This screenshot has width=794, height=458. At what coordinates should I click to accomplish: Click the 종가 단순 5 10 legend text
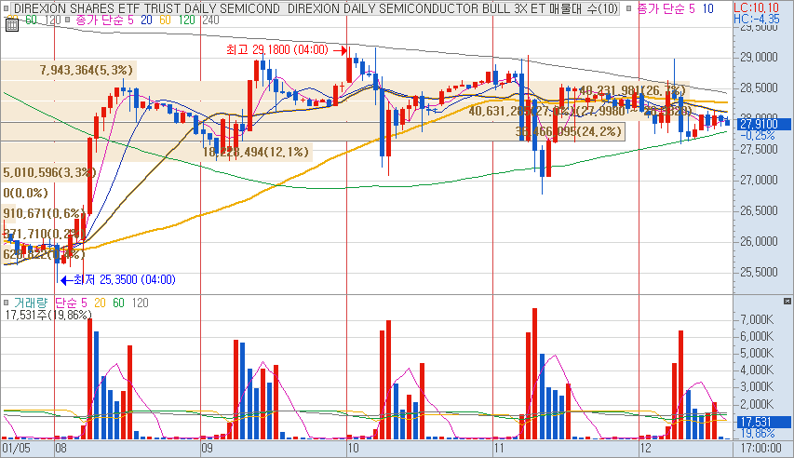click(675, 8)
